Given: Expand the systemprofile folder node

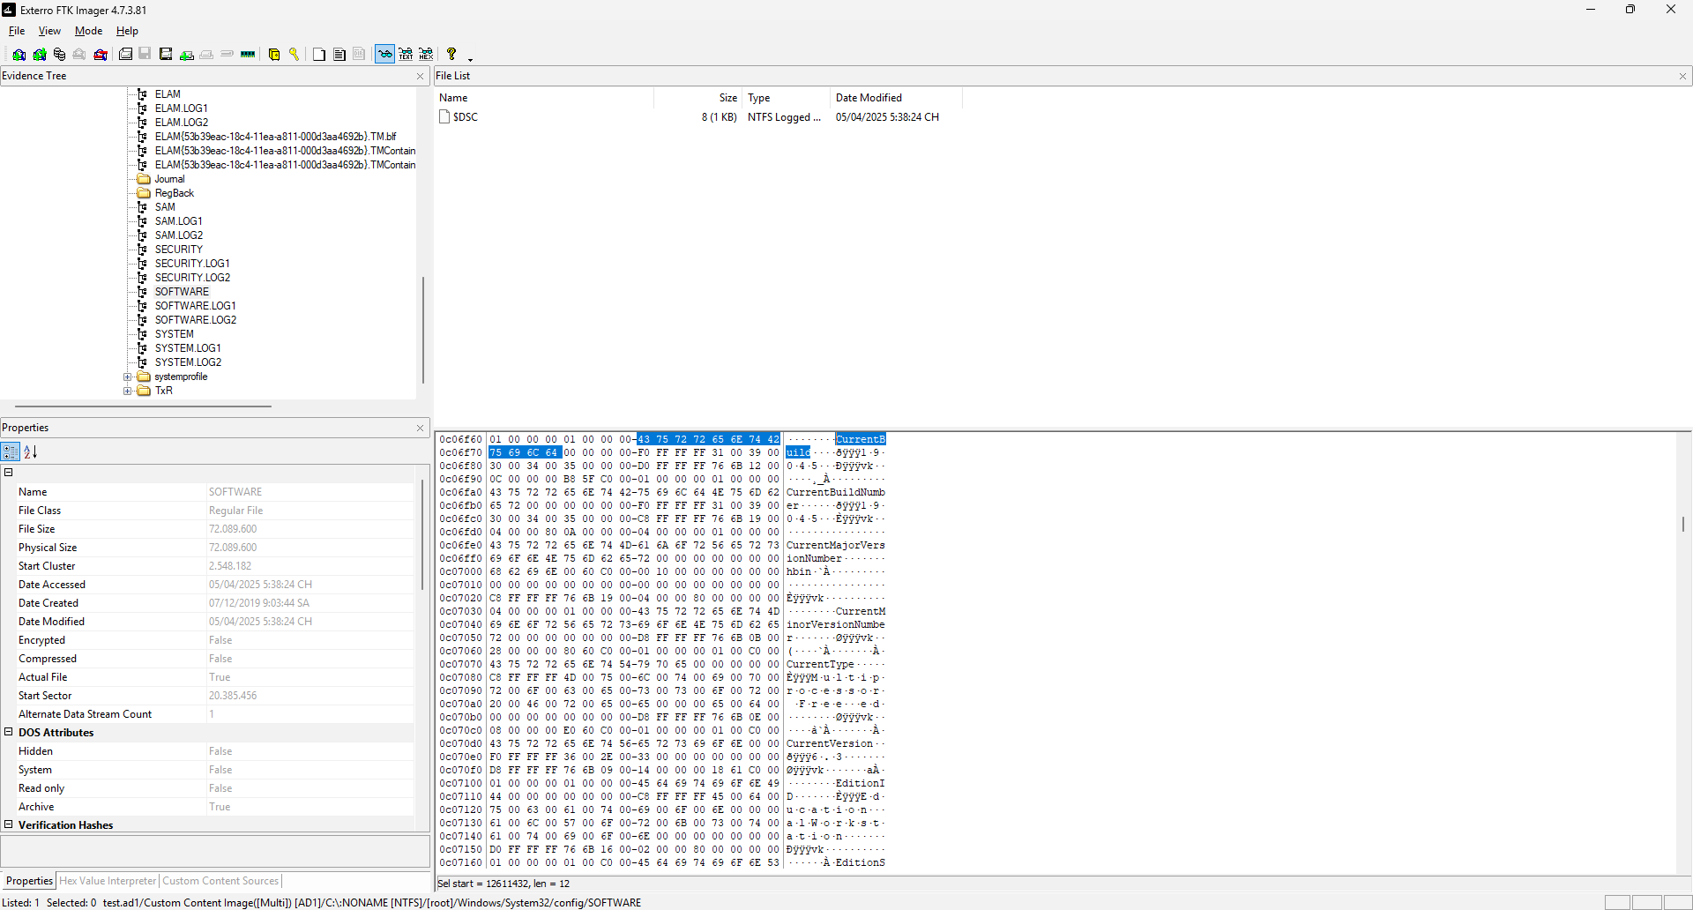Looking at the screenshot, I should click(128, 377).
